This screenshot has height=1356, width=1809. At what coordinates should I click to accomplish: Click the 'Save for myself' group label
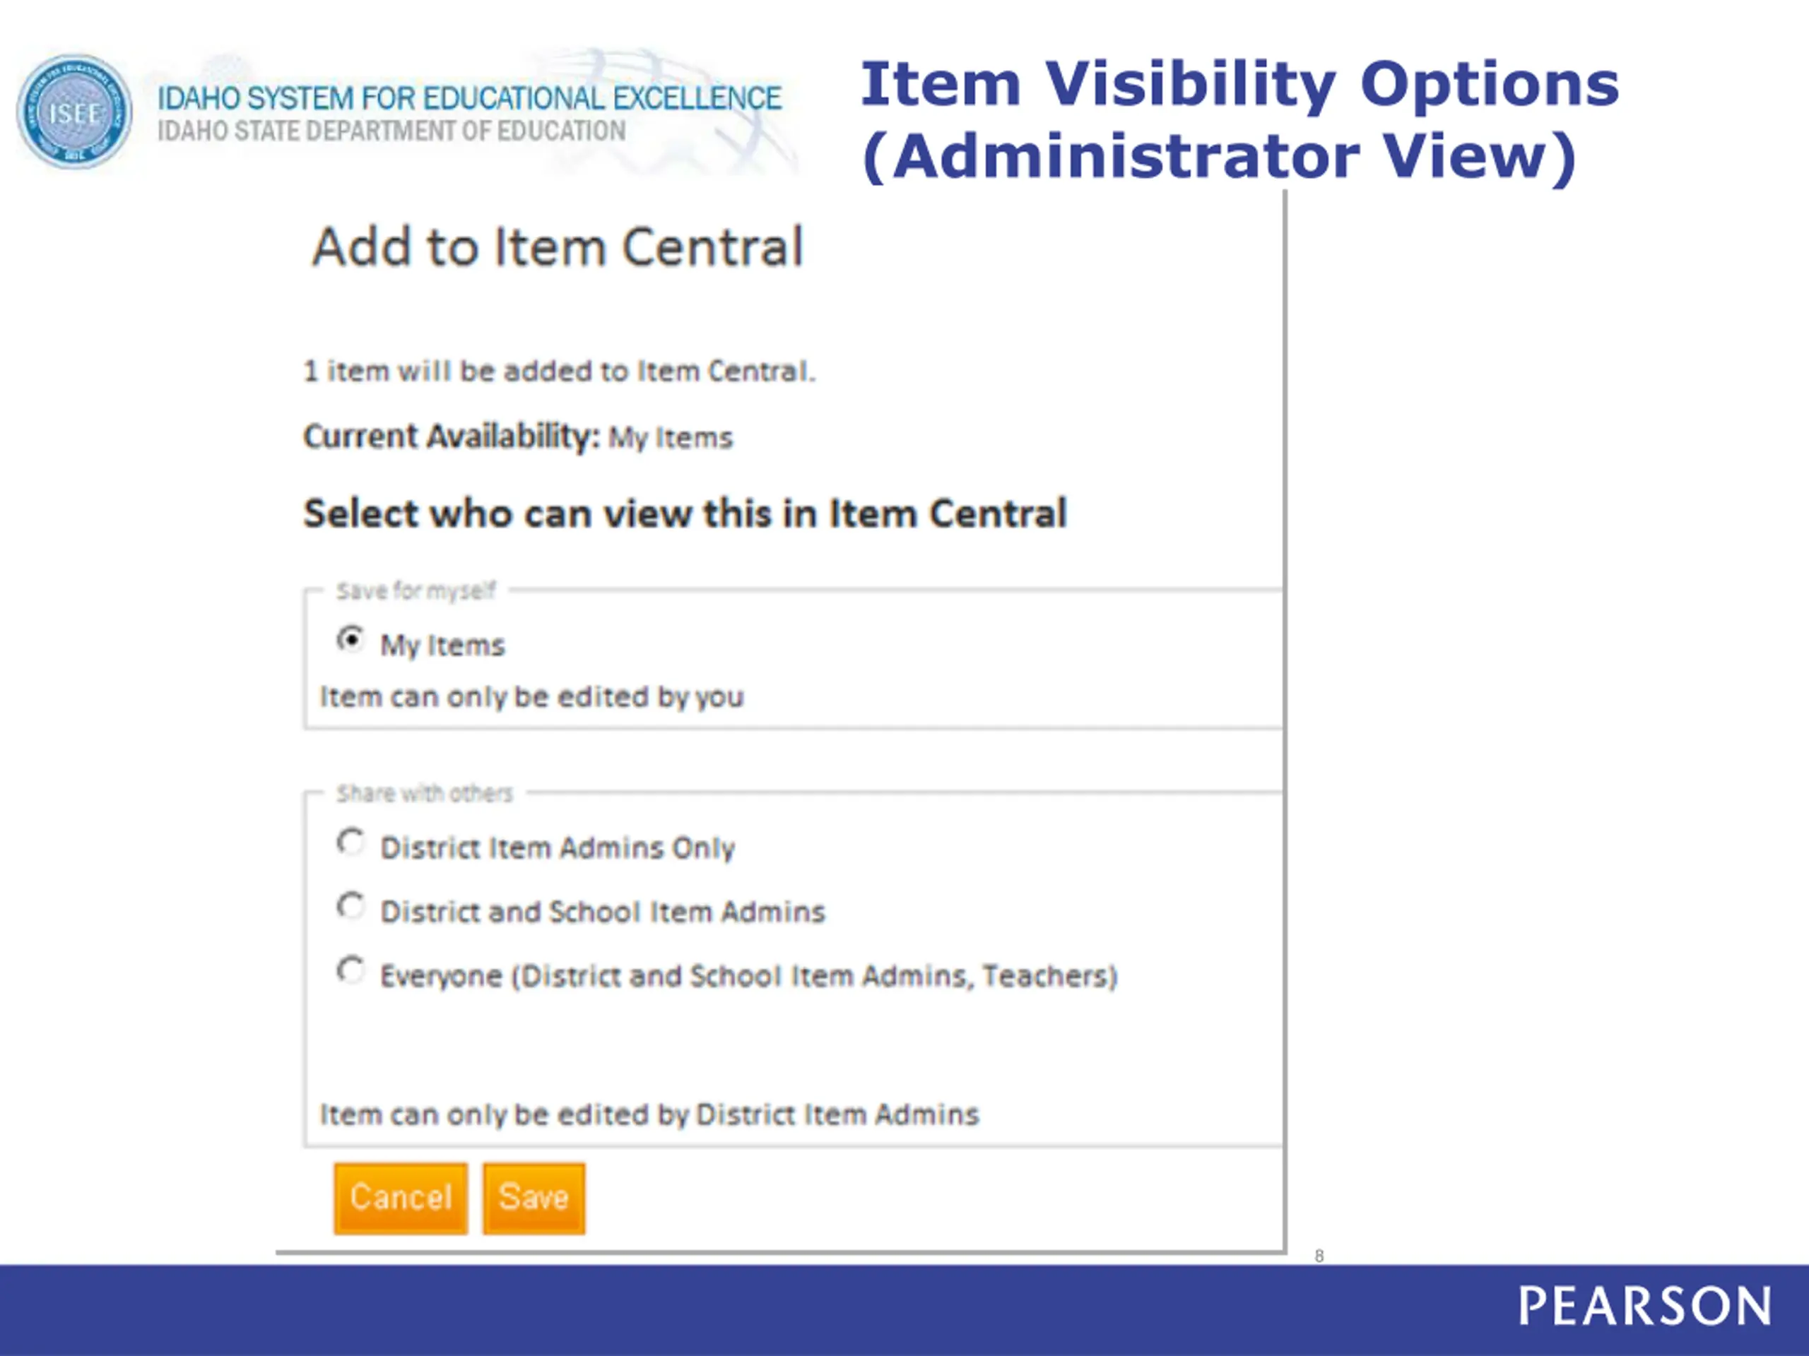coord(416,590)
